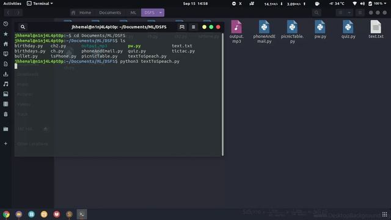Select picnicTable.py file icon

click(x=292, y=27)
